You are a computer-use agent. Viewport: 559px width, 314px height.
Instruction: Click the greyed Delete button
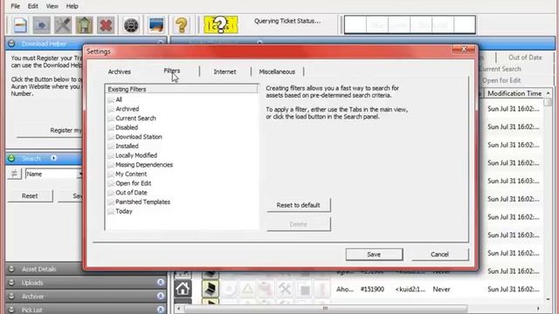pyautogui.click(x=299, y=224)
